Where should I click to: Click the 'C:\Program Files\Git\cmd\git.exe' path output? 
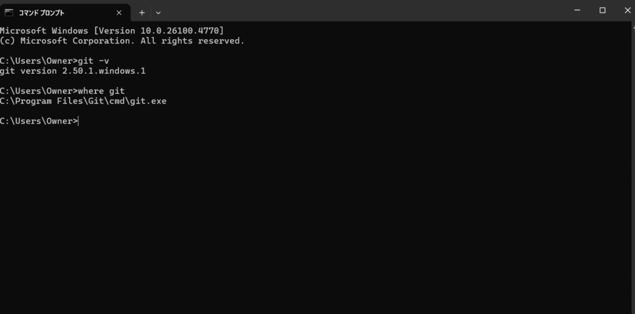pyautogui.click(x=83, y=101)
